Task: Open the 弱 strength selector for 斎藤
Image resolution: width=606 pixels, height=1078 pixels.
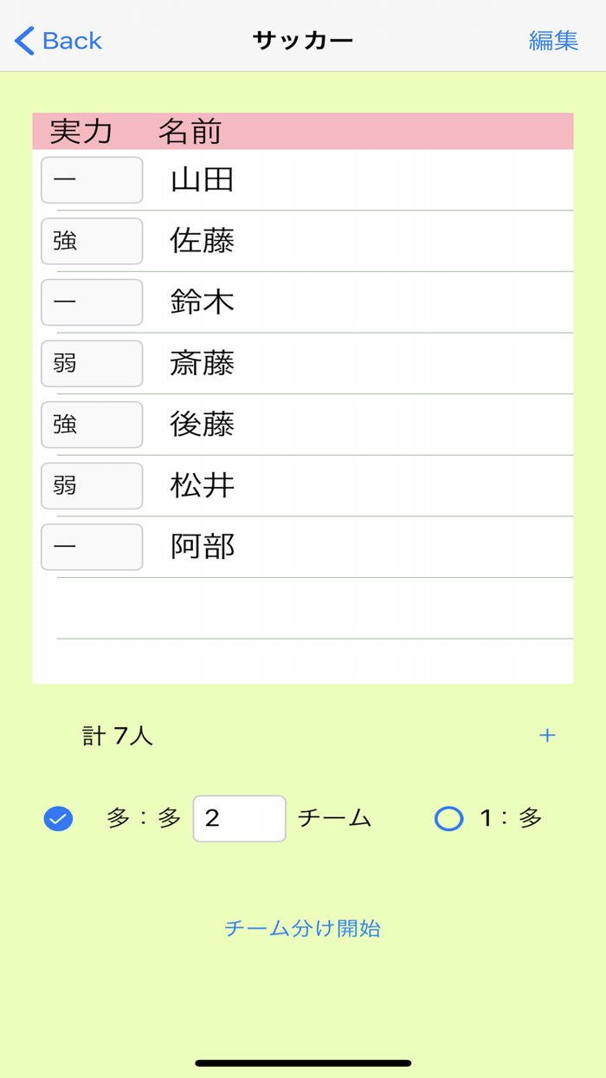Action: click(91, 363)
